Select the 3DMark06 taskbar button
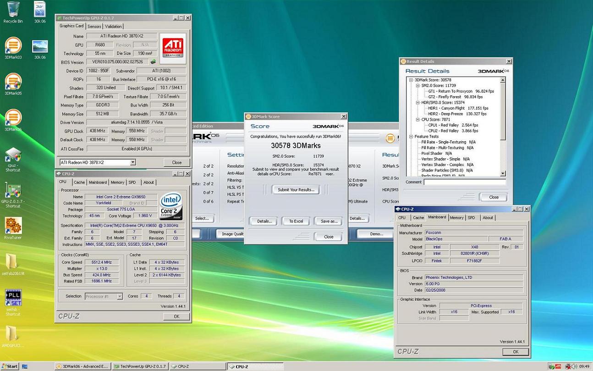The width and height of the screenshot is (593, 371). pos(83,366)
